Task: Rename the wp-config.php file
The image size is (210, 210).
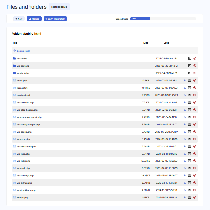Action: pyautogui.click(x=189, y=132)
